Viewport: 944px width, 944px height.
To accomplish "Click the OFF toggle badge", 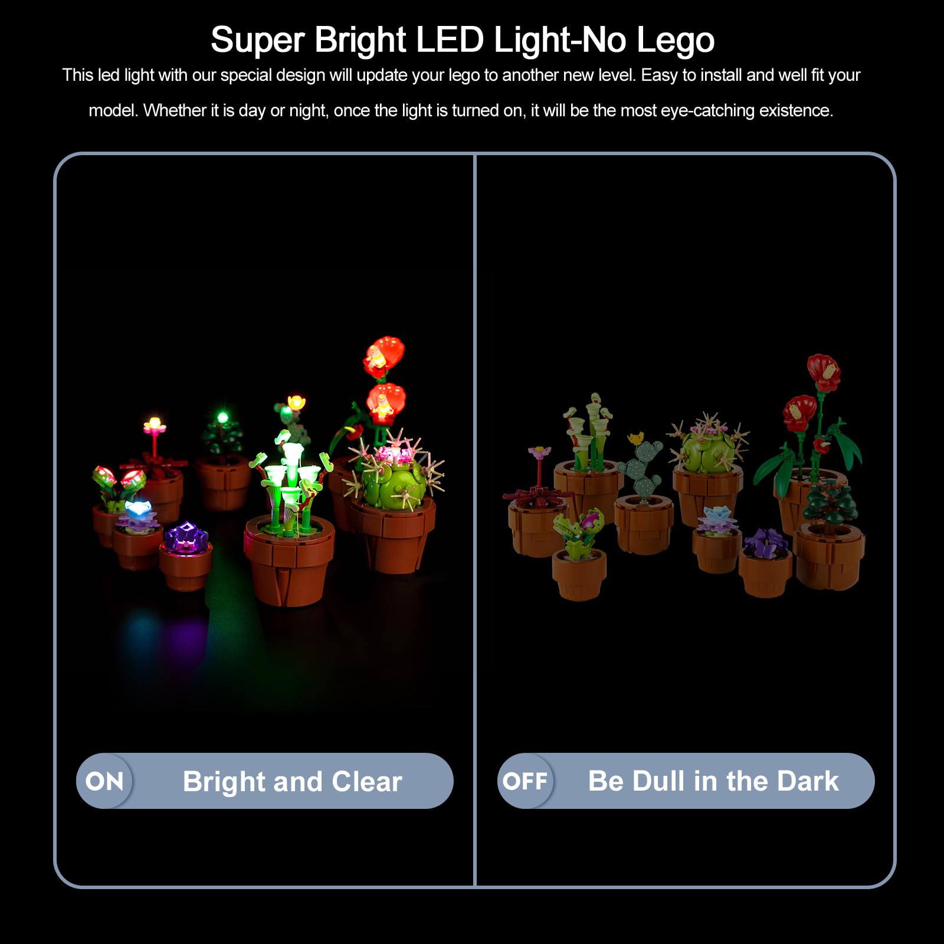I will point(525,781).
